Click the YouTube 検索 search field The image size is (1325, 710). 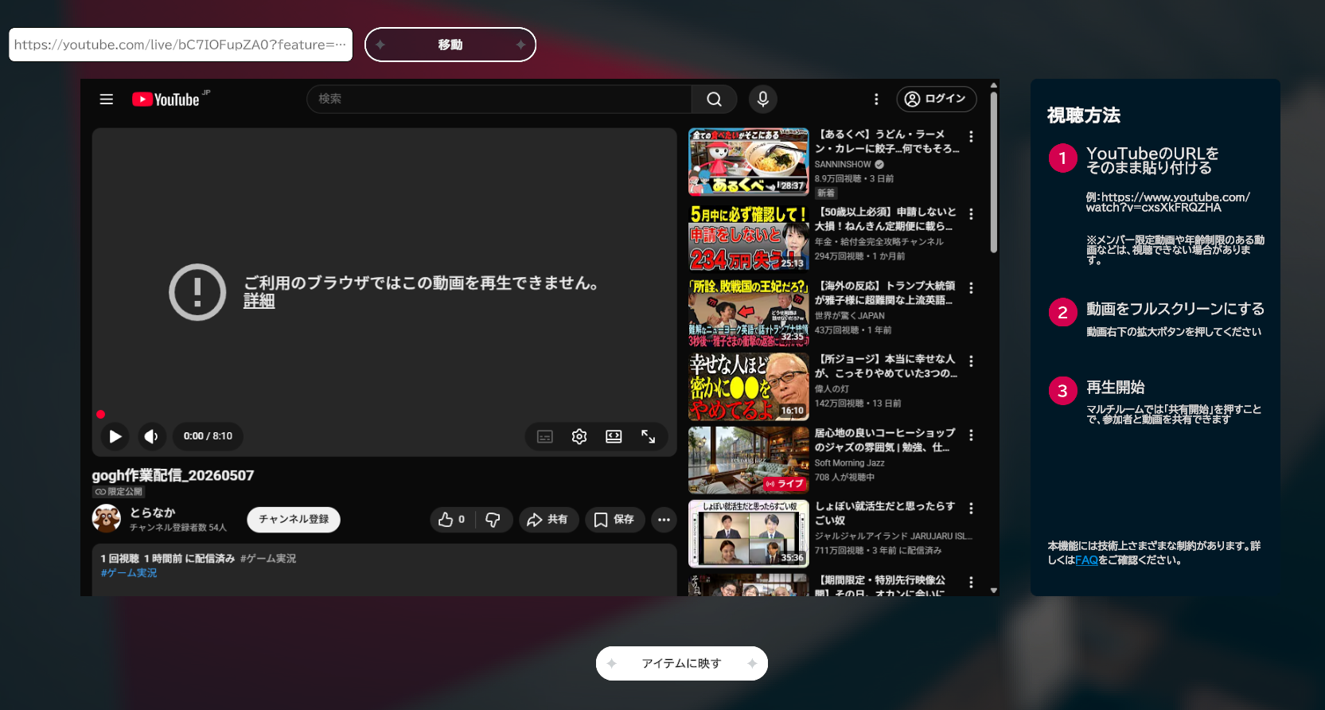click(499, 99)
